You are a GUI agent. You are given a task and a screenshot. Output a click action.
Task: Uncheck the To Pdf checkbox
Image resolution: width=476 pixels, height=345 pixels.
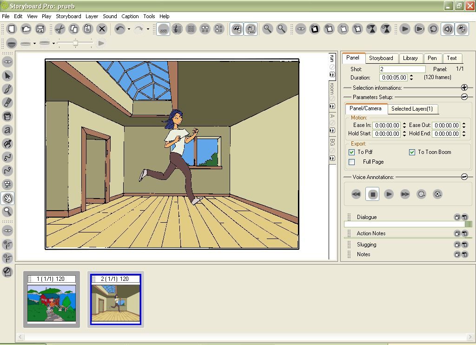pos(352,152)
